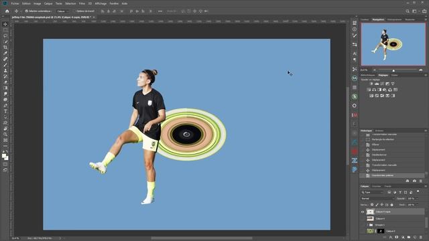Click navigator zoom-in mountain icon

coord(421,70)
